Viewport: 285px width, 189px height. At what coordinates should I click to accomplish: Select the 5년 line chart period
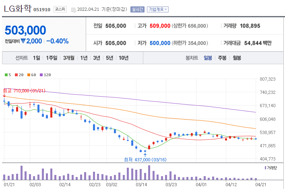coord(109,58)
